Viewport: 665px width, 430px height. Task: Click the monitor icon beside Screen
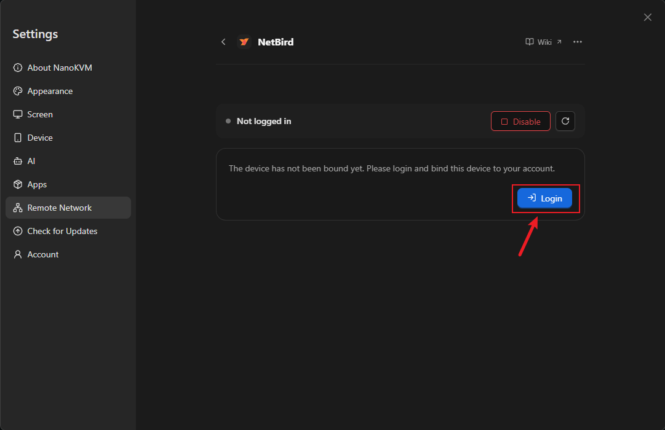pos(18,114)
